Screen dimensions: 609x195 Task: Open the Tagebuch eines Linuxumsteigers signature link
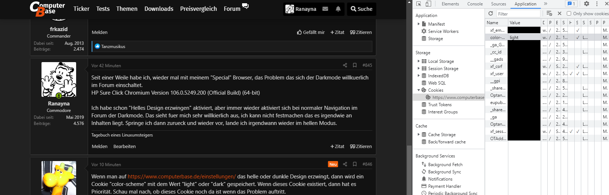click(x=122, y=135)
